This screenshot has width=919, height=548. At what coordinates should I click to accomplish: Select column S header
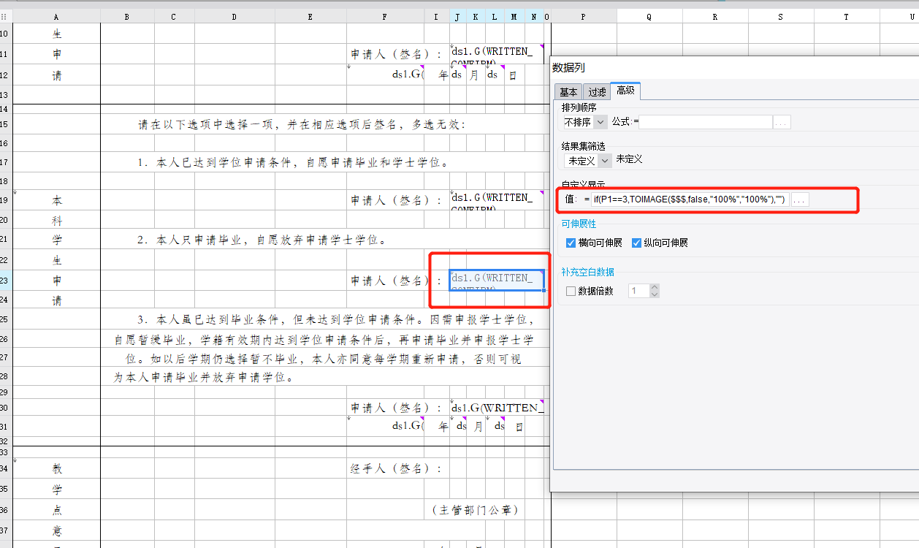coord(781,16)
